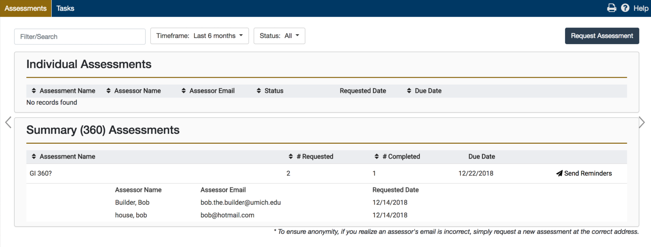Sort by Assessor Email arrows icon
Screen dimensions: 651x247
click(x=183, y=91)
